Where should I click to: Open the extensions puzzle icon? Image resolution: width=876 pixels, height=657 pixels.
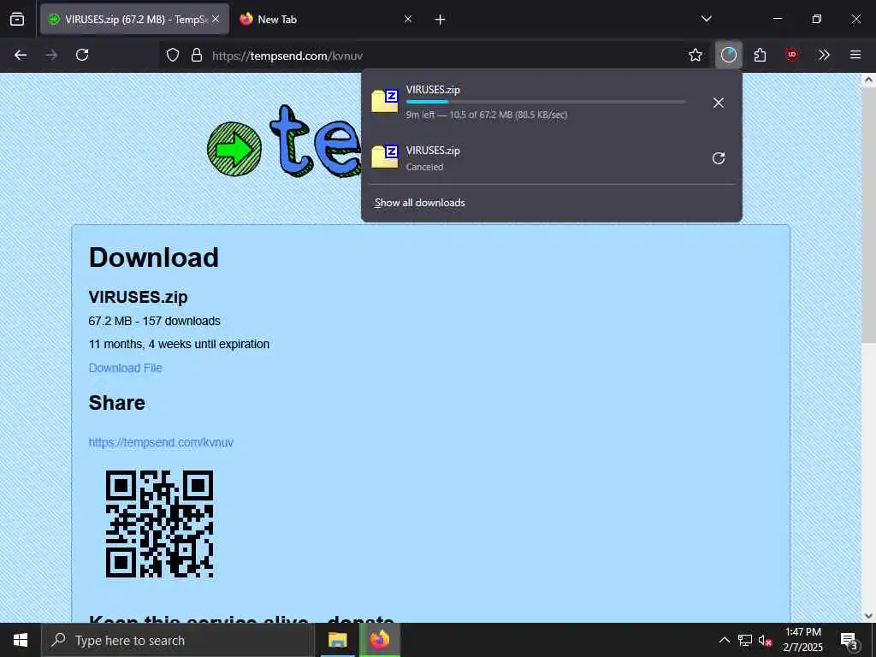(x=760, y=55)
